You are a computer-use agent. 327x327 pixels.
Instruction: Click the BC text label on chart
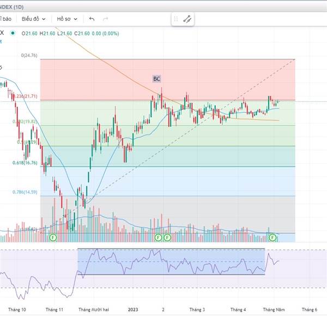[156, 79]
